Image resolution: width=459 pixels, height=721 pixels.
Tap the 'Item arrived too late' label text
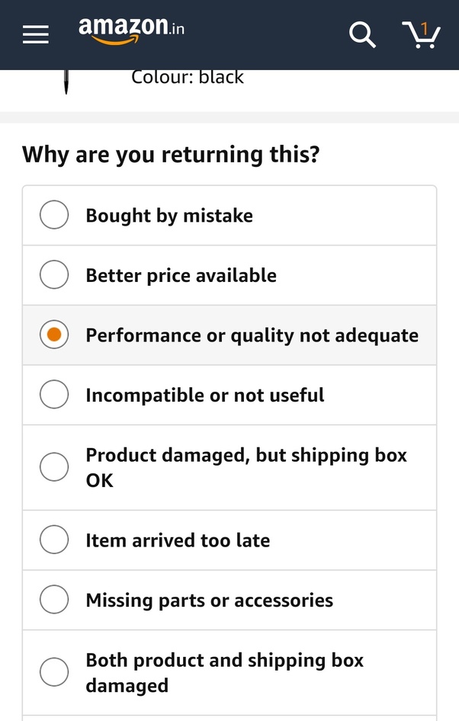coord(178,540)
